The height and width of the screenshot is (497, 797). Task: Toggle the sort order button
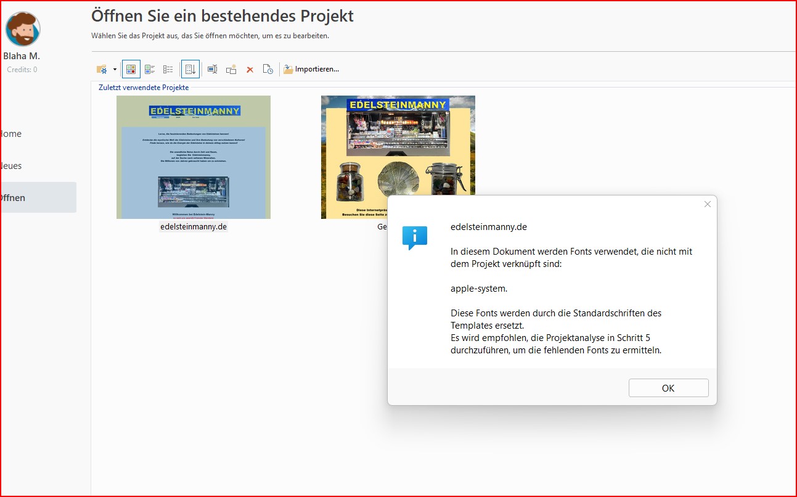[x=190, y=69]
